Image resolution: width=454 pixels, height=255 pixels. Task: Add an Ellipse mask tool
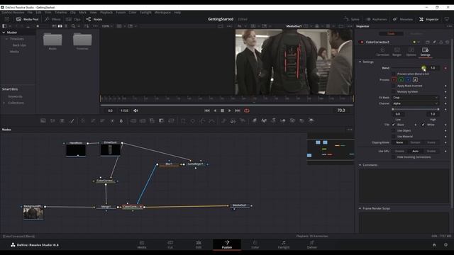(x=193, y=121)
